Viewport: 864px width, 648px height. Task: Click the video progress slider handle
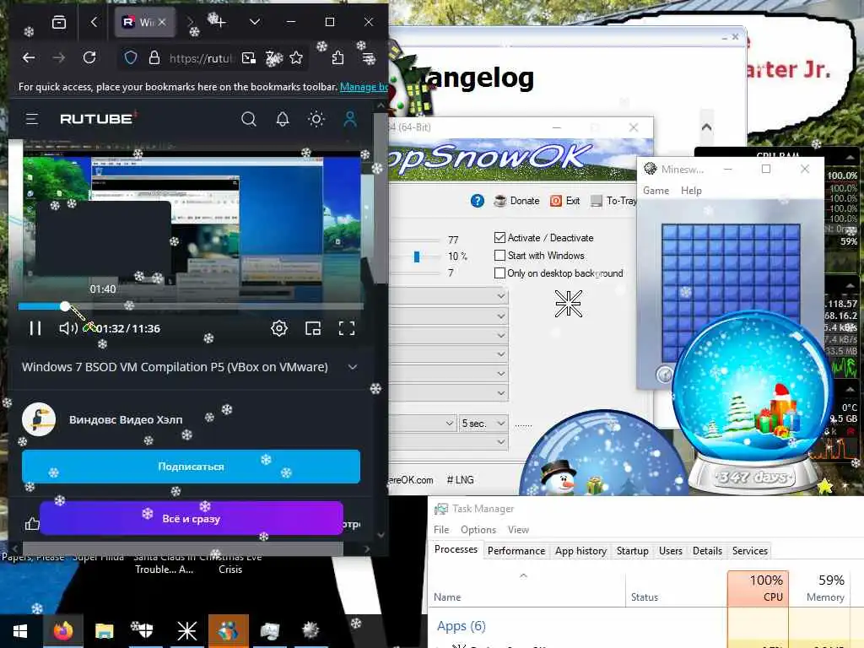65,306
